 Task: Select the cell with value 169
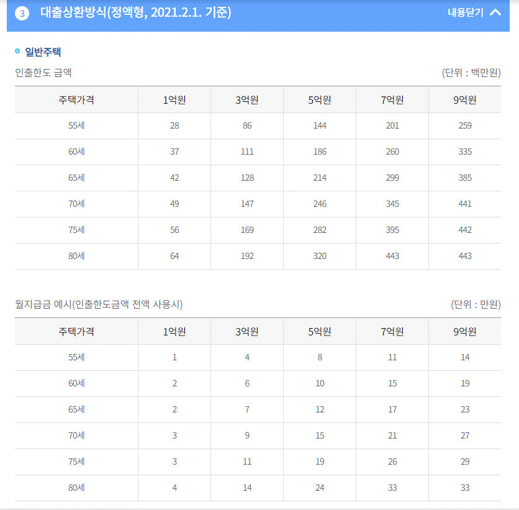pyautogui.click(x=247, y=230)
